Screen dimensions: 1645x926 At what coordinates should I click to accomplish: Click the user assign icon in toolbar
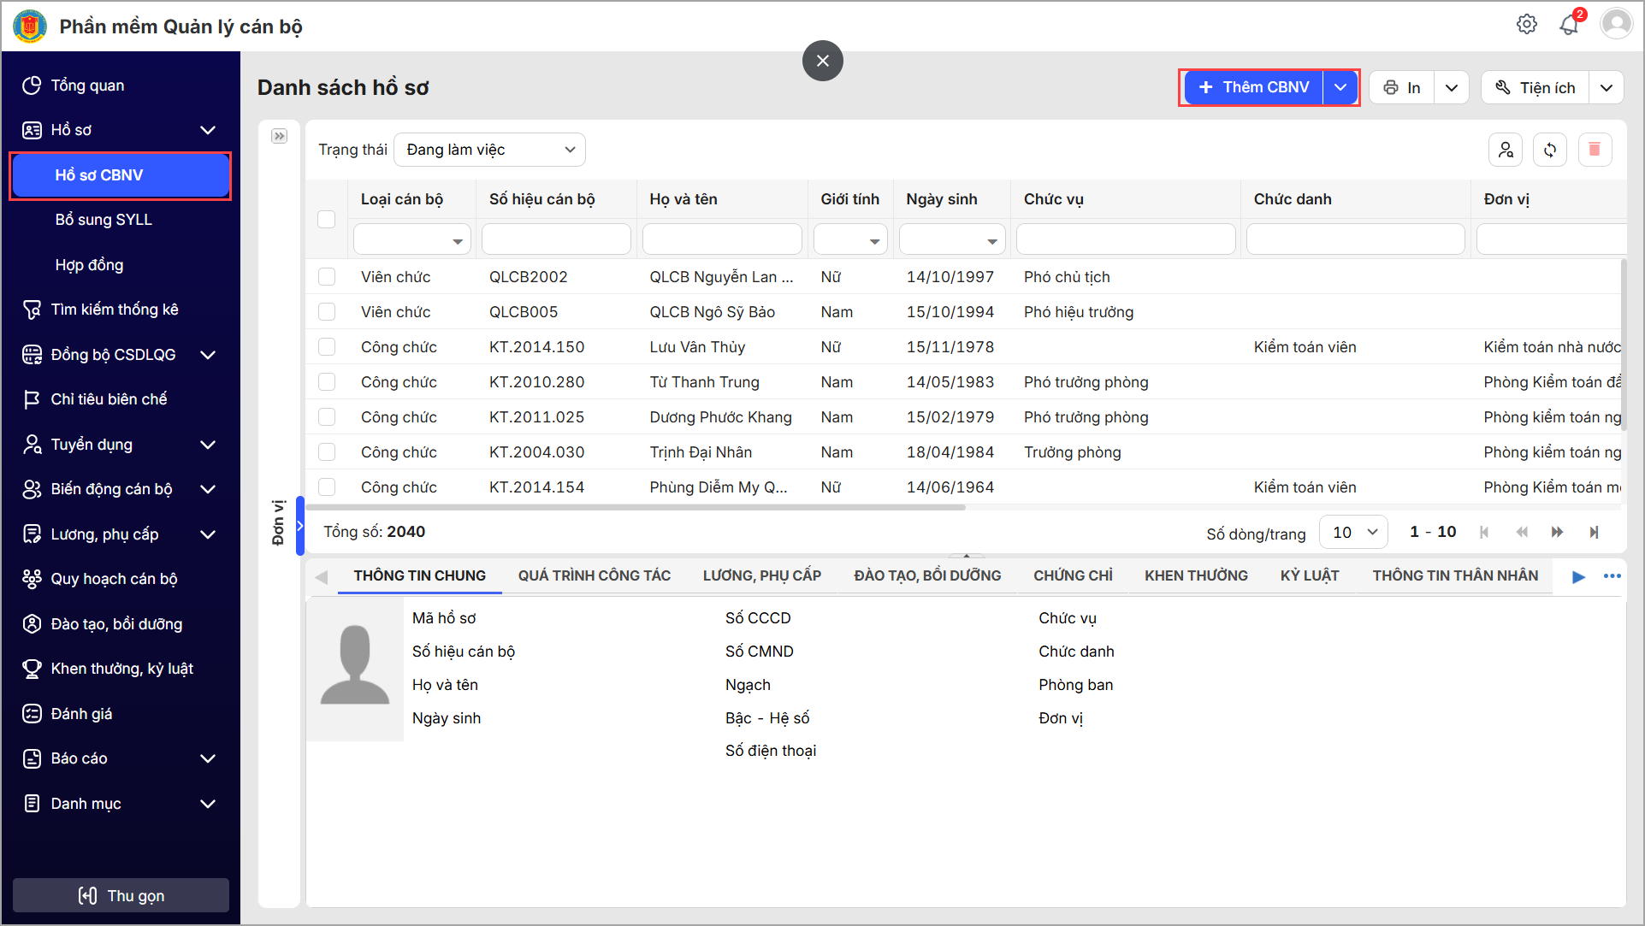click(1506, 150)
